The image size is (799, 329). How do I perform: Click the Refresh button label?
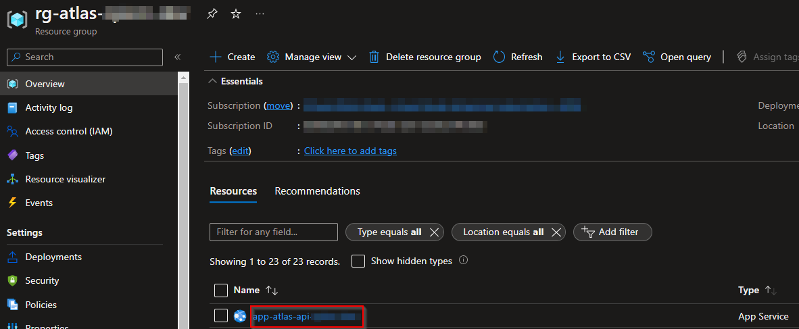[x=527, y=57]
